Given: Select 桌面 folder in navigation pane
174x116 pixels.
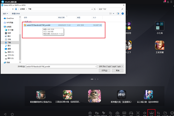Looking at the screenshot, I should [8, 49].
